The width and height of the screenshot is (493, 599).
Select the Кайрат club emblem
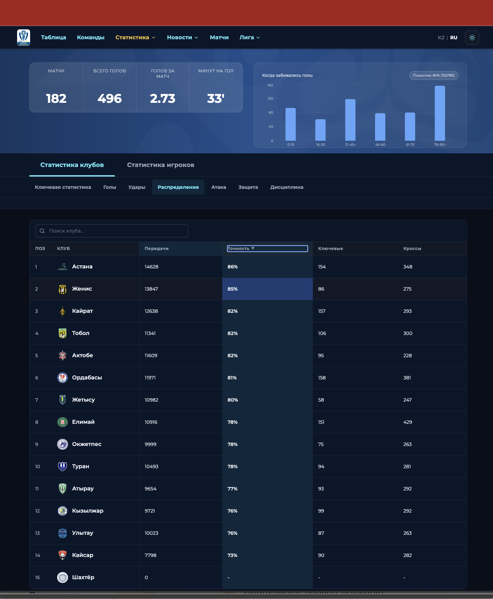pyautogui.click(x=63, y=311)
